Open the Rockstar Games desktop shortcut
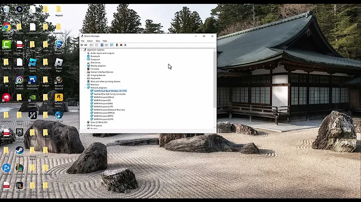Viewport: 361px width, 202px height. (59, 97)
